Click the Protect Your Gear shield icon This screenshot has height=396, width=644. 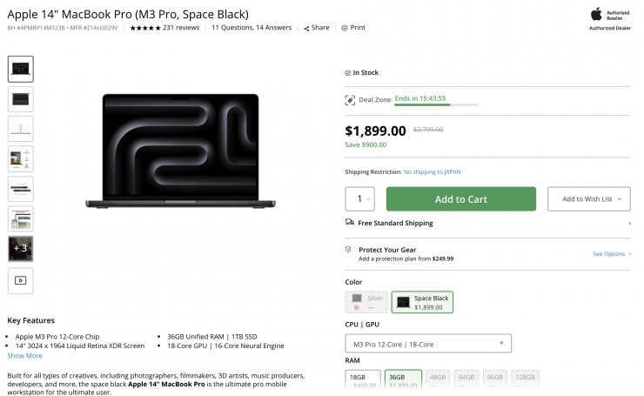click(349, 250)
